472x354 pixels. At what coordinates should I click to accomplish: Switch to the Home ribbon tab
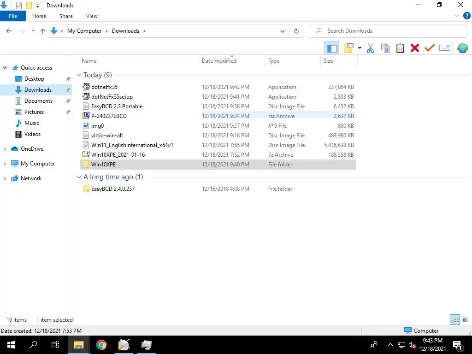[x=39, y=16]
